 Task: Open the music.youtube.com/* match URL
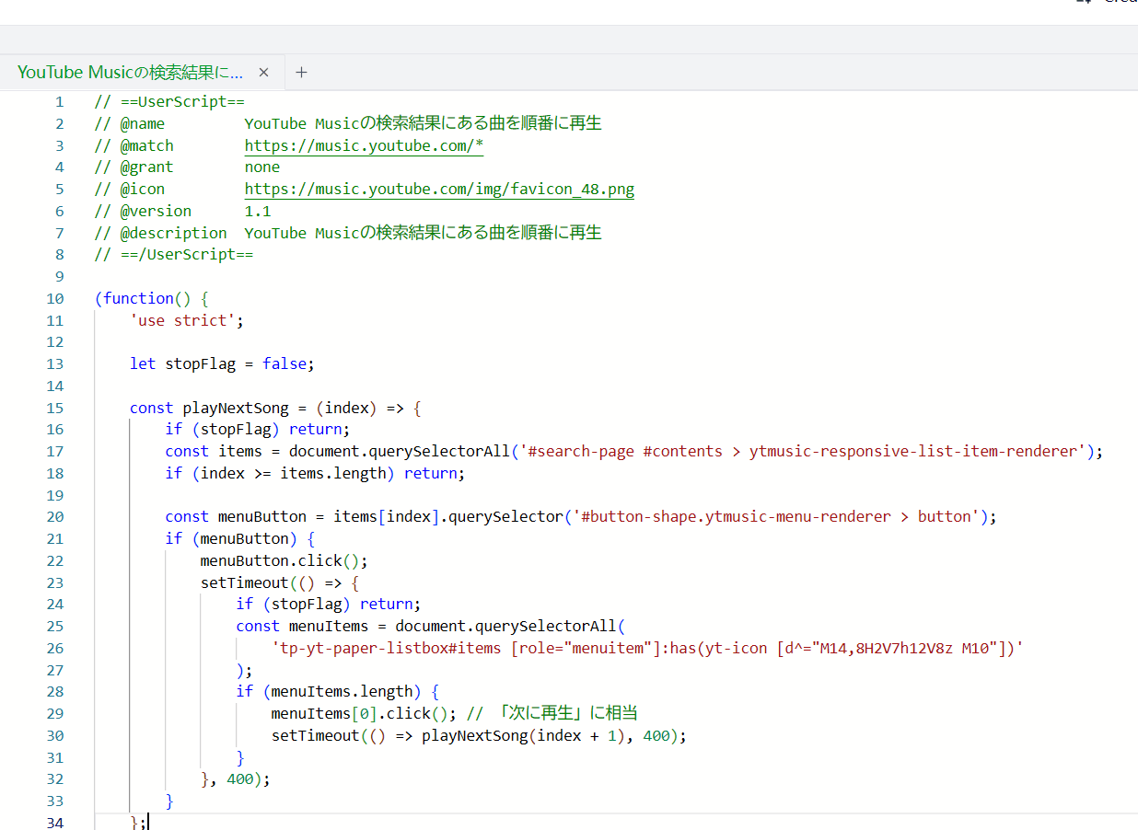pos(364,145)
